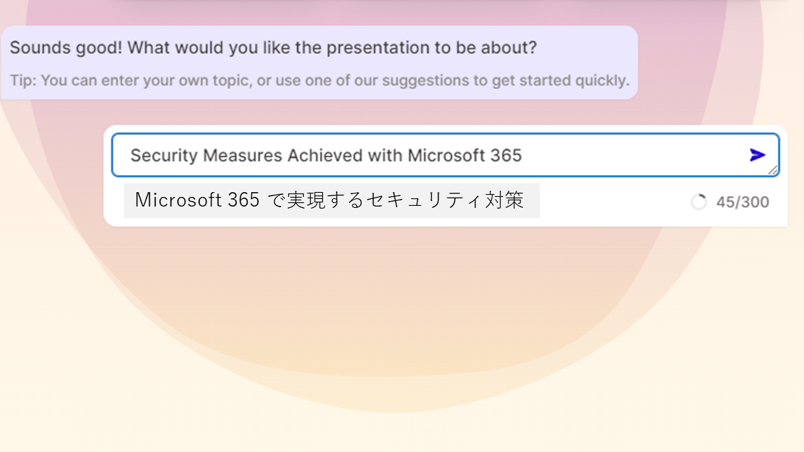Place cursor on "Security" in the topic field

coord(164,155)
